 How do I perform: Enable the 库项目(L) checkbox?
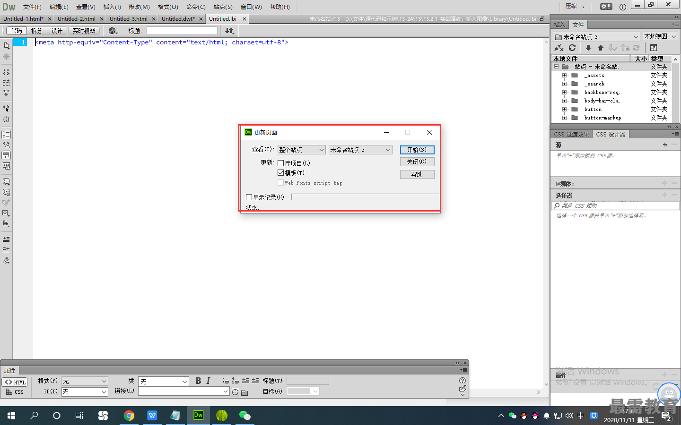pos(281,163)
